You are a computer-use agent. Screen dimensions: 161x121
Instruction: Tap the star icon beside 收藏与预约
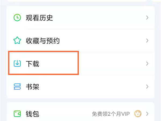tap(17, 41)
